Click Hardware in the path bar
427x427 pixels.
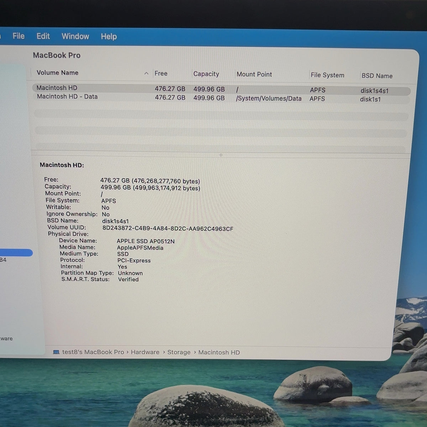coord(145,352)
